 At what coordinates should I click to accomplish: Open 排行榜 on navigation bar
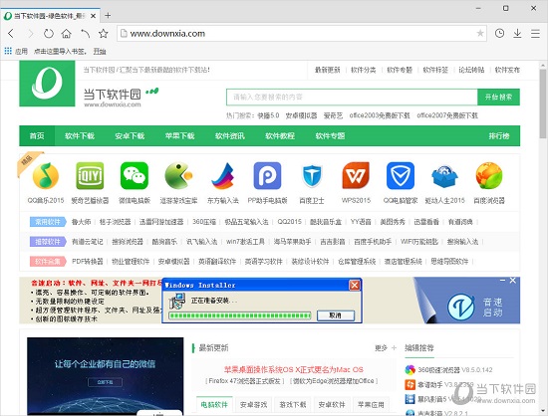click(x=499, y=136)
